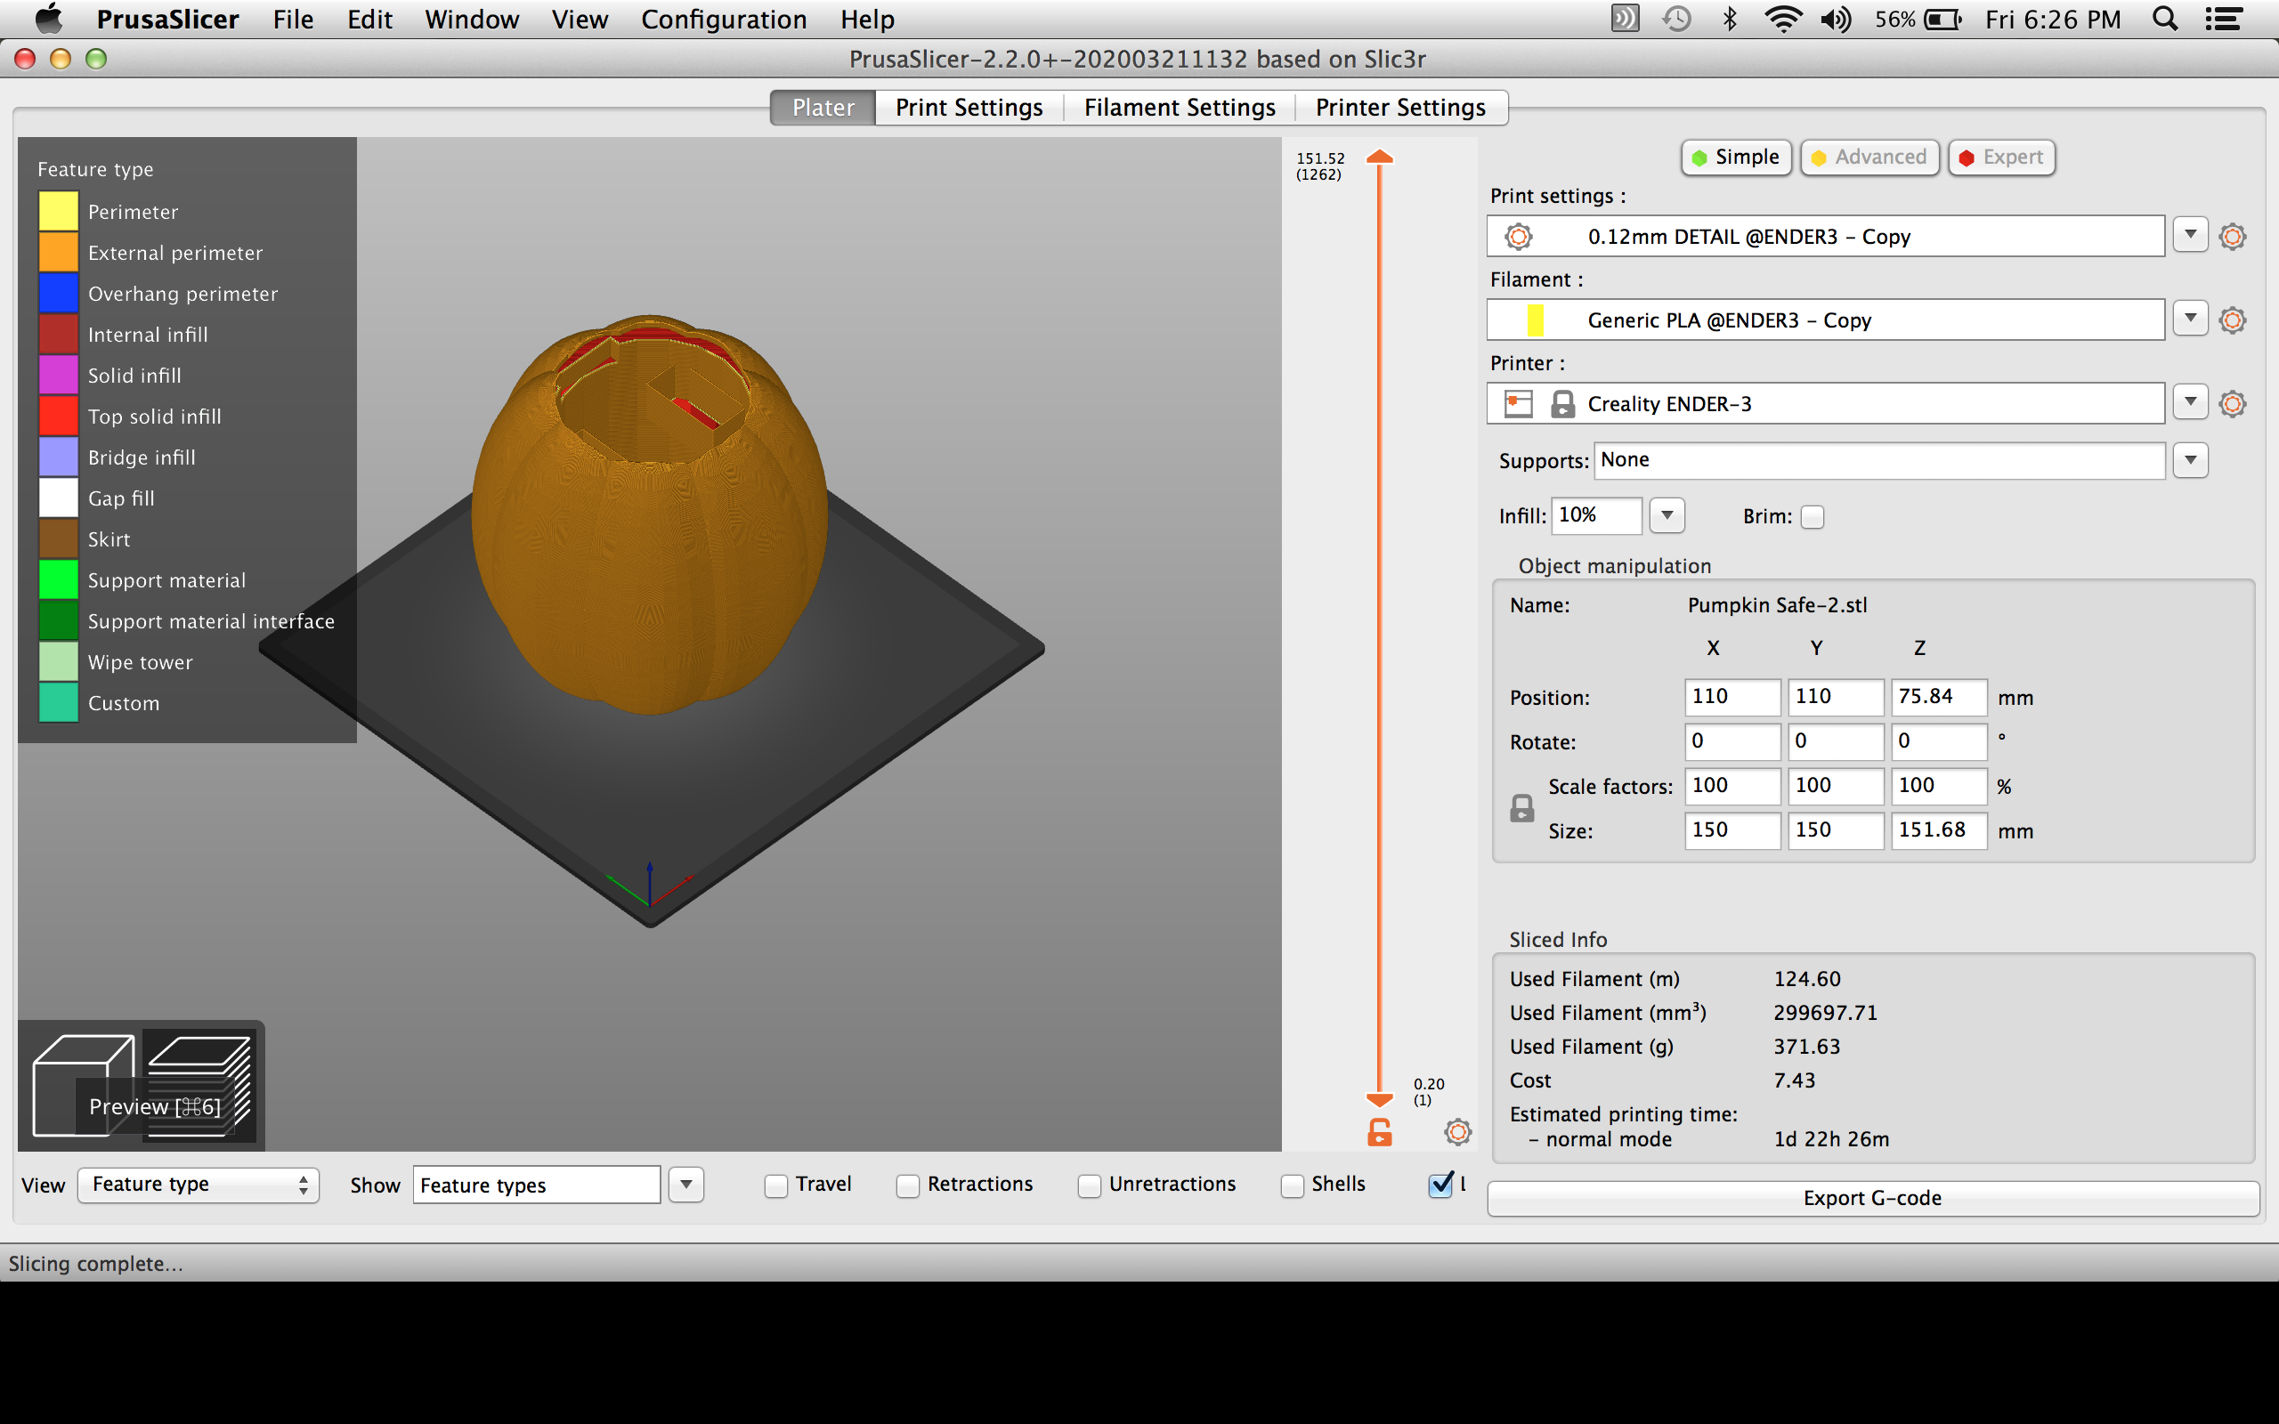Open the PrusaSlicer application menu

(167, 19)
